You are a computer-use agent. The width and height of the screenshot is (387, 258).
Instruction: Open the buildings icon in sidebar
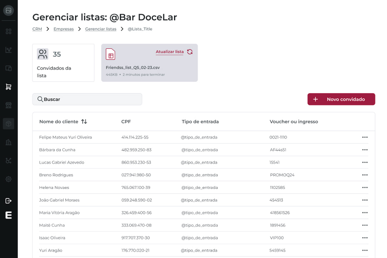(8, 142)
